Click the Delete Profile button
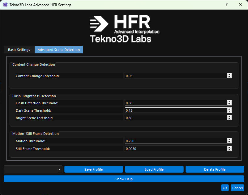 coord(215,169)
